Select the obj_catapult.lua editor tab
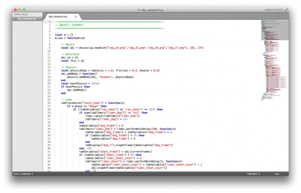The width and height of the screenshot is (301, 193). pos(57,17)
